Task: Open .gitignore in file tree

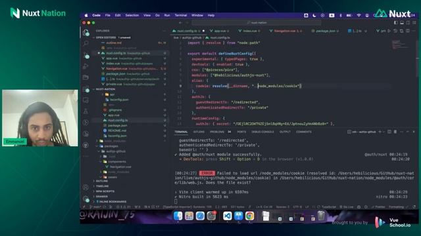Action: [x=115, y=110]
